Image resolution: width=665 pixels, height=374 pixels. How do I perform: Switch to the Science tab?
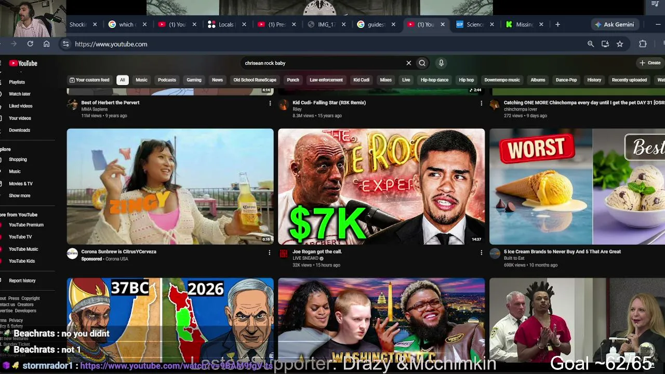tap(475, 24)
